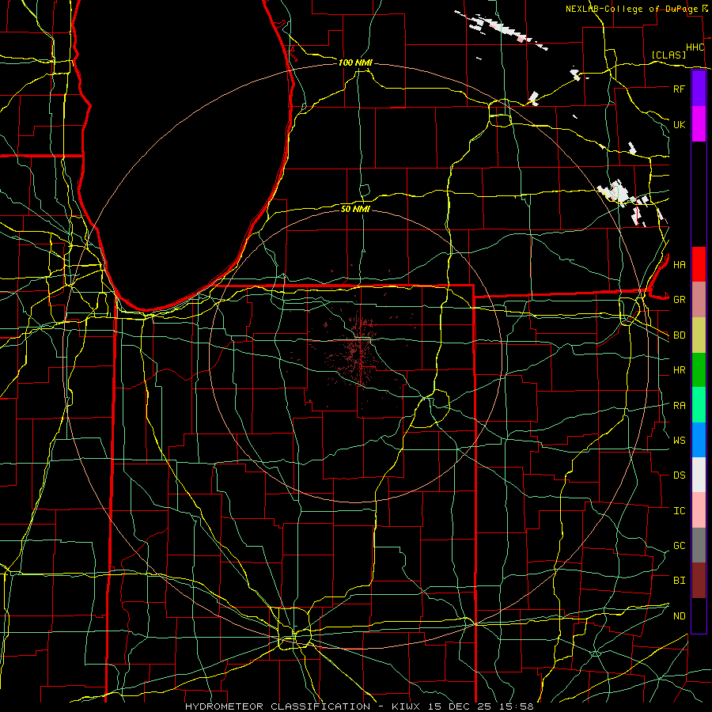This screenshot has width=712, height=712.
Task: Click the brown biological echo cluster at radar center
Action: pos(357,352)
